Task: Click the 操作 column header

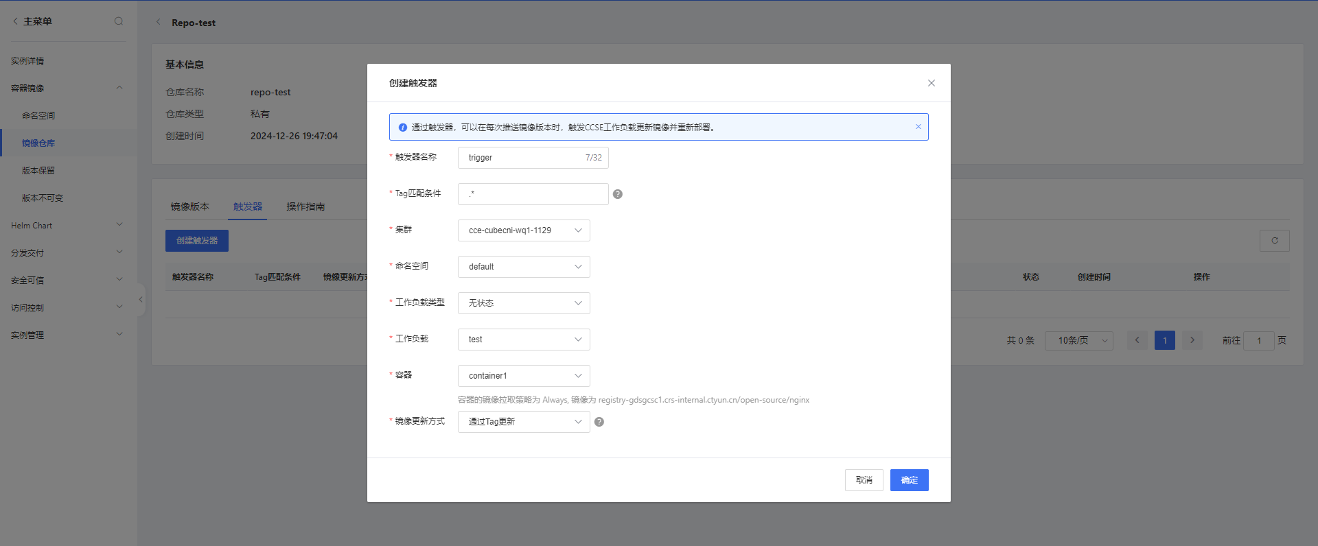Action: point(1202,277)
